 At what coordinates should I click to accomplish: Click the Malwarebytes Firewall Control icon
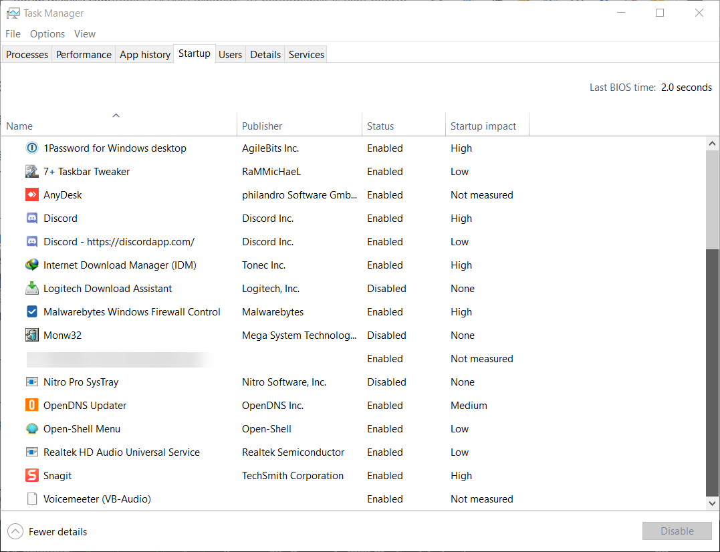(31, 312)
